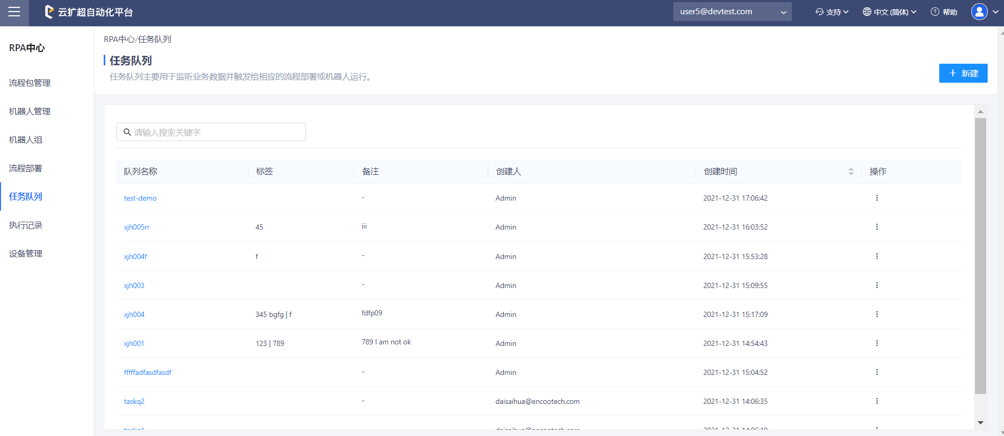
Task: Open 设备管理 in the sidebar
Action: click(x=26, y=253)
